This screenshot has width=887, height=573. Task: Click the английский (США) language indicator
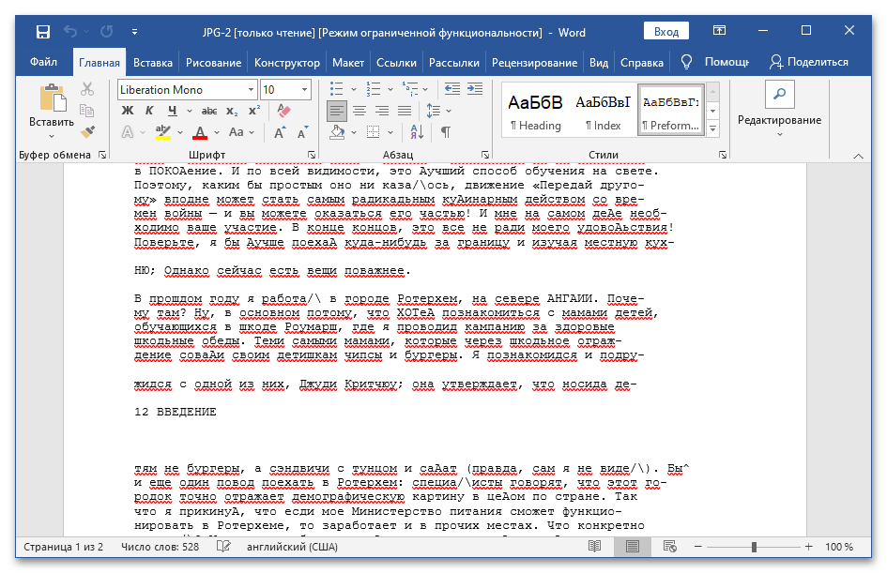293,547
